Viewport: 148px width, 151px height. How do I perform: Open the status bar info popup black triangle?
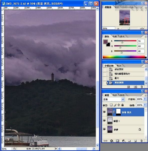56,148
